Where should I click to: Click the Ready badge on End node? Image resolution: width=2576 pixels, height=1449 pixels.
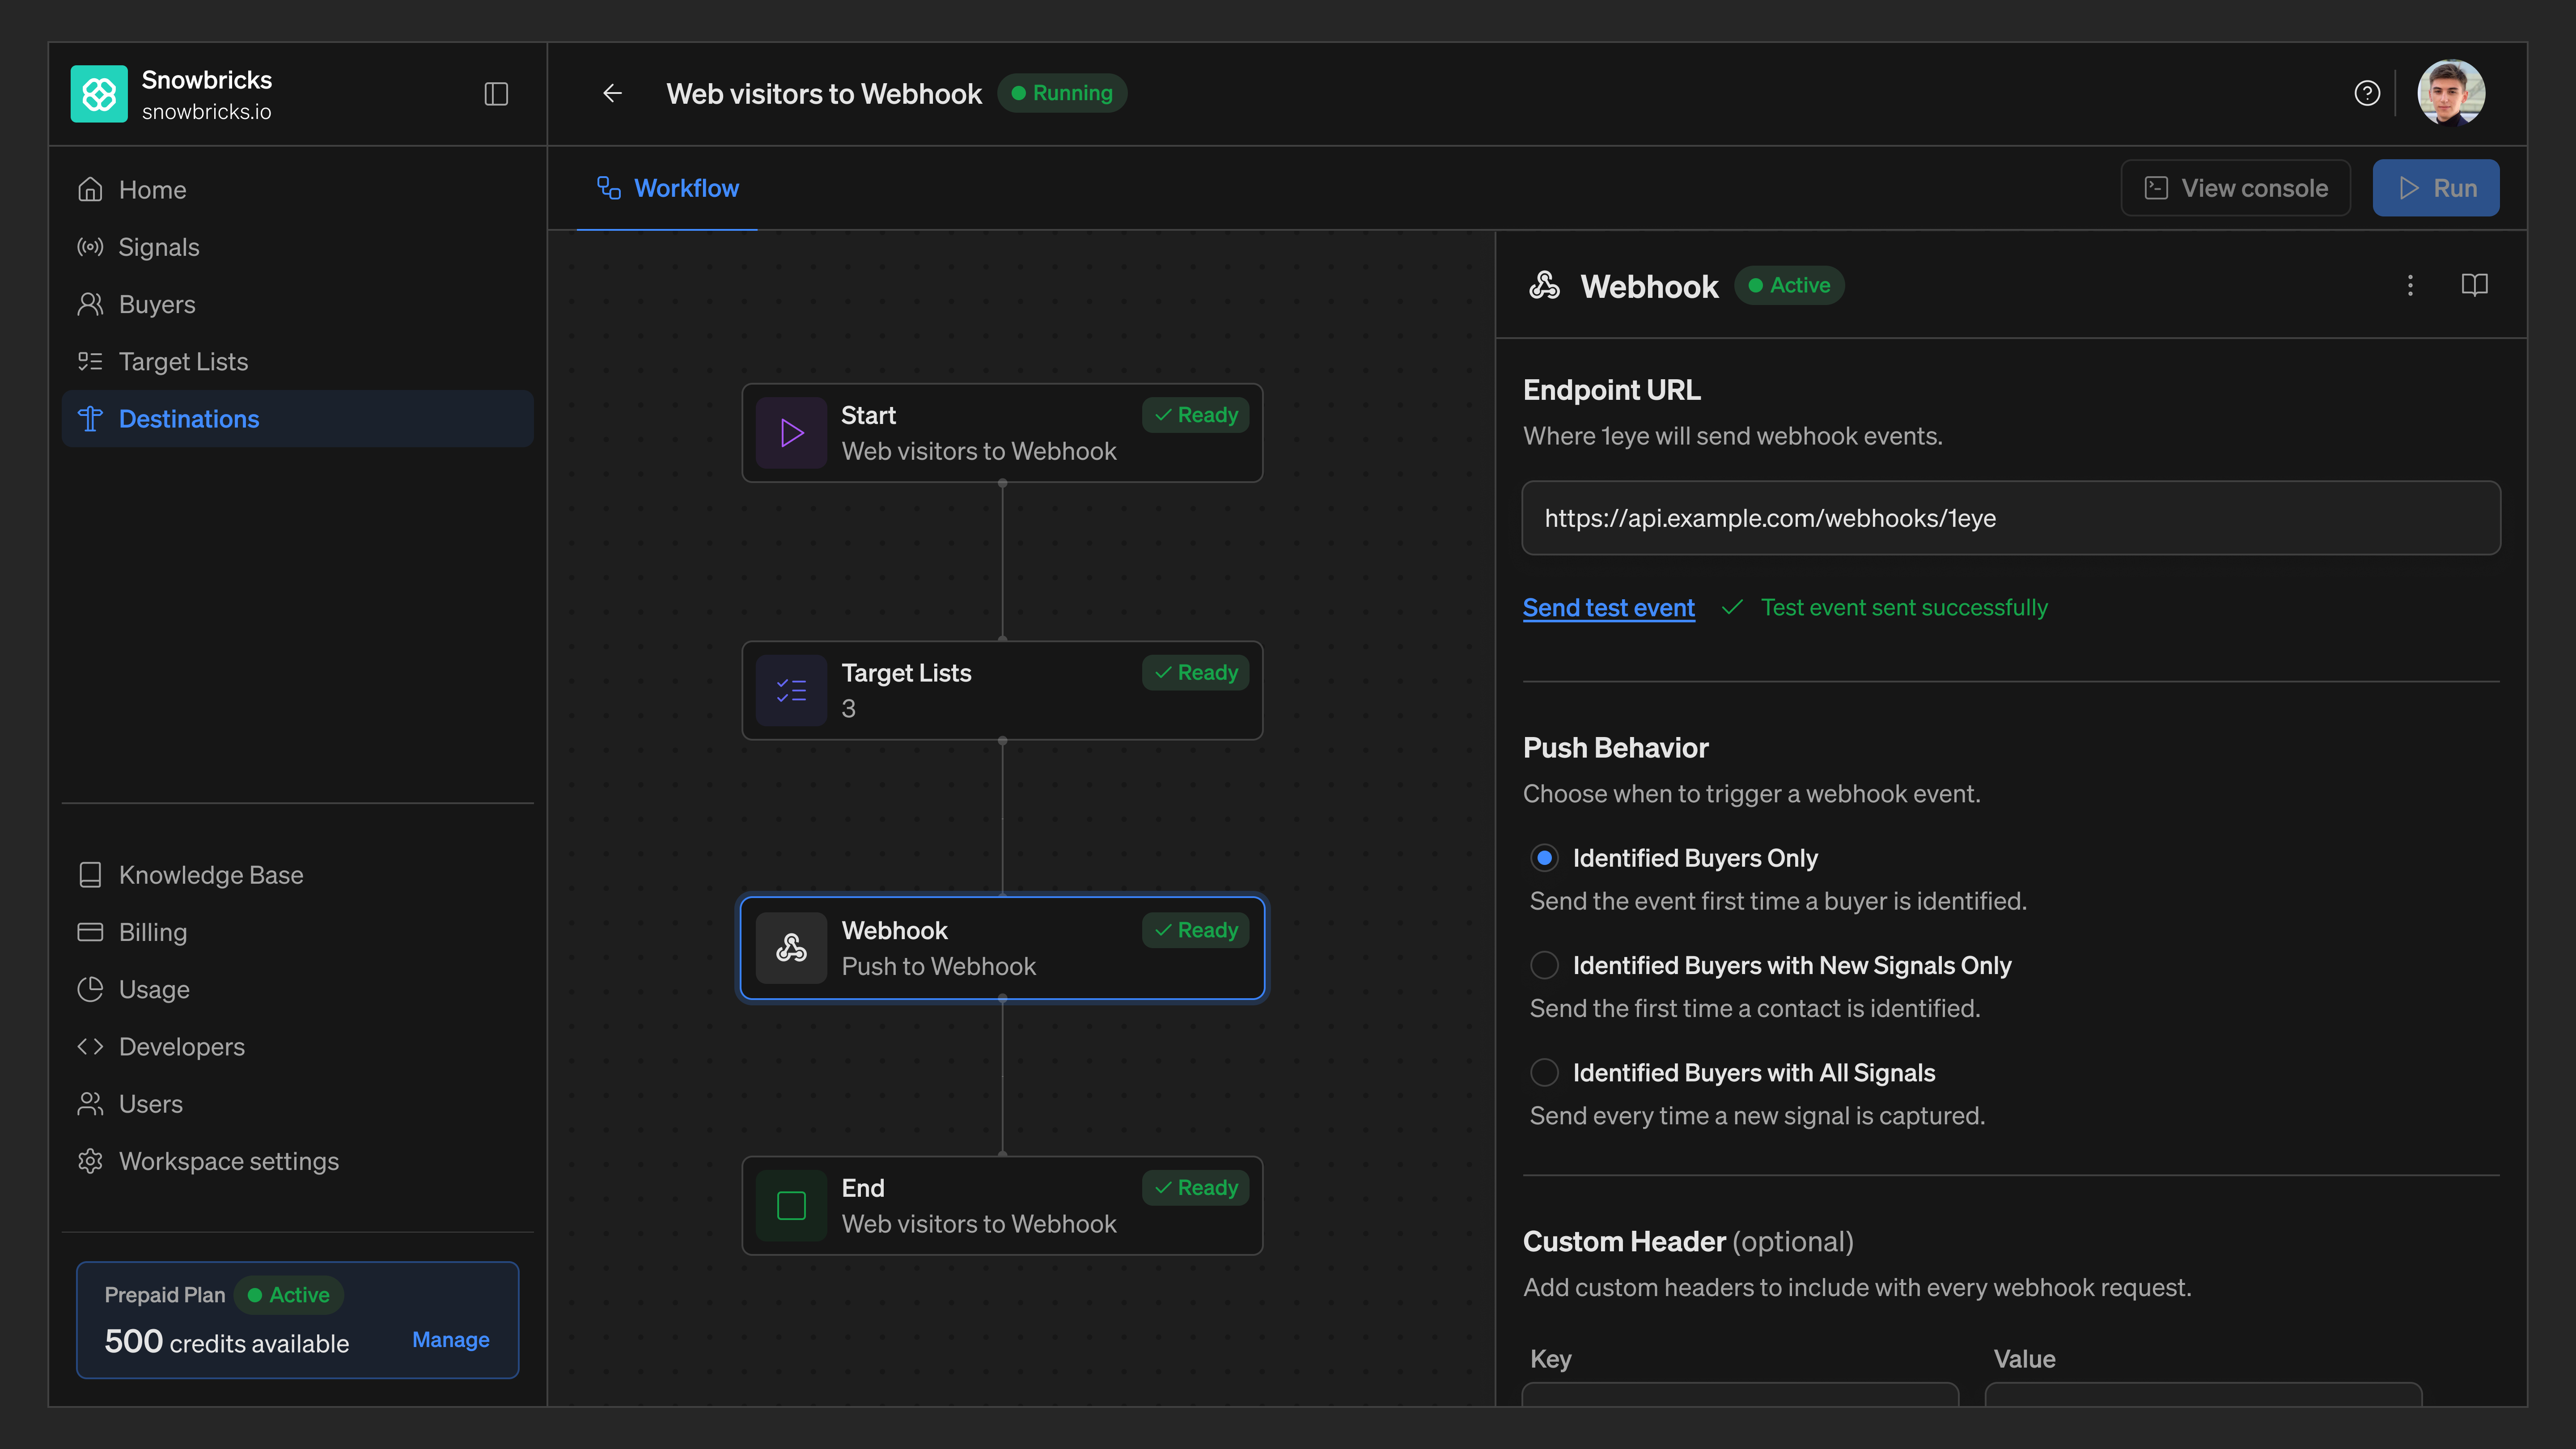1195,1188
